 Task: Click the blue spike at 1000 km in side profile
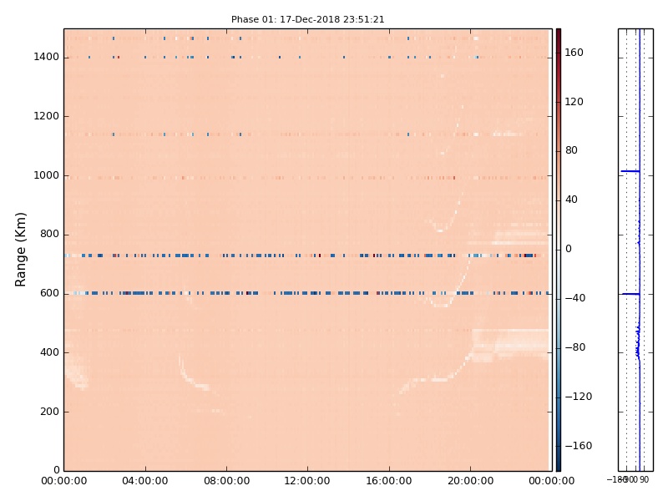point(630,171)
